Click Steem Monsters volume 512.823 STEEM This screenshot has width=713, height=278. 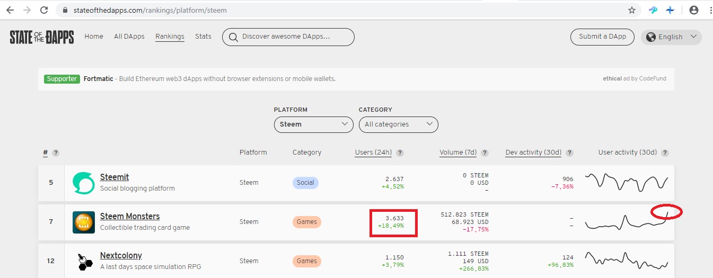464,214
